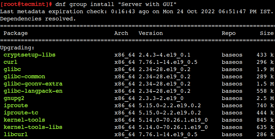This screenshot has width=275, height=139.
Task: Click the glibc-langpack-en package text
Action: pyautogui.click(x=33, y=91)
